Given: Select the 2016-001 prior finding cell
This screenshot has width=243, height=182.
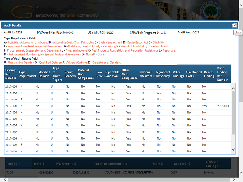Looking at the screenshot, I should (x=223, y=106).
